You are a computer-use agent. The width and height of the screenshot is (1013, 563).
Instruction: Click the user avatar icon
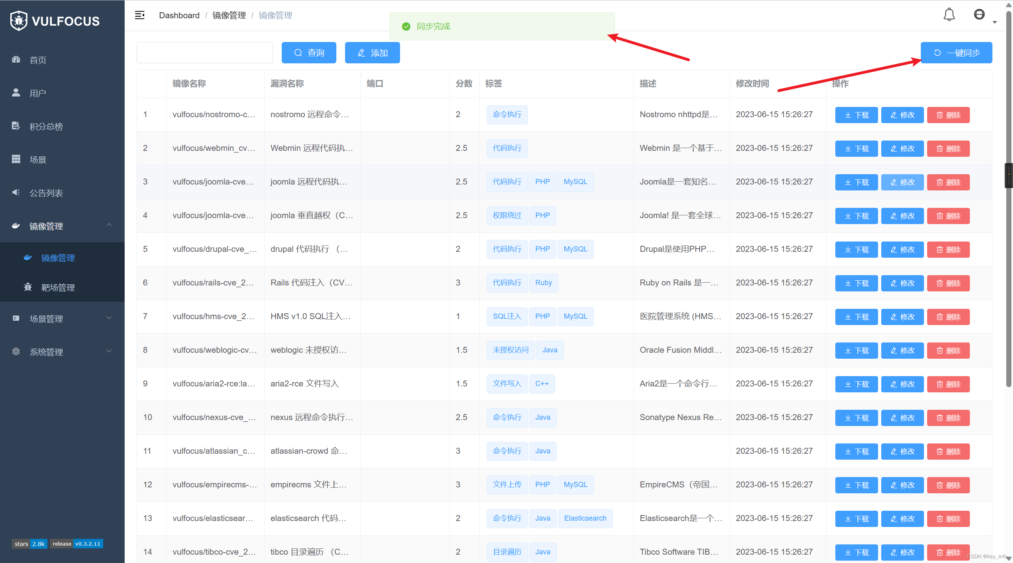(x=979, y=15)
